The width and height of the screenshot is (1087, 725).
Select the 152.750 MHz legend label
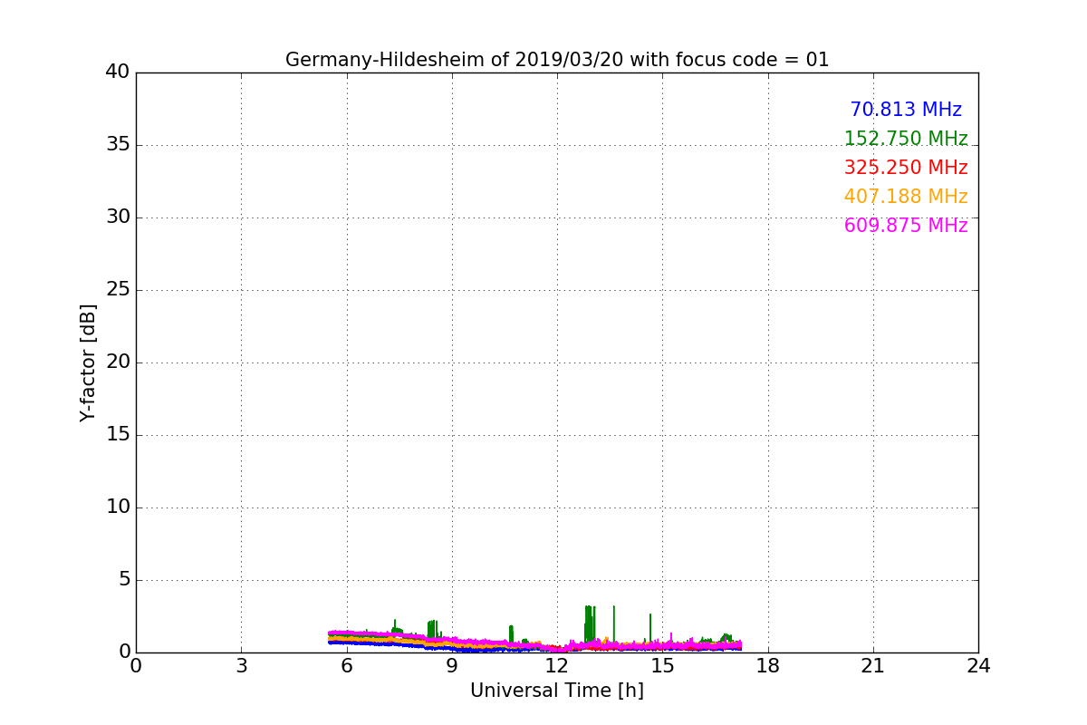click(x=906, y=139)
